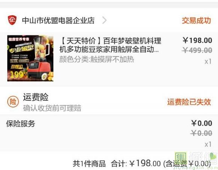Open the 中山市优盟电器企业店 store name
The image size is (218, 170).
[58, 20]
